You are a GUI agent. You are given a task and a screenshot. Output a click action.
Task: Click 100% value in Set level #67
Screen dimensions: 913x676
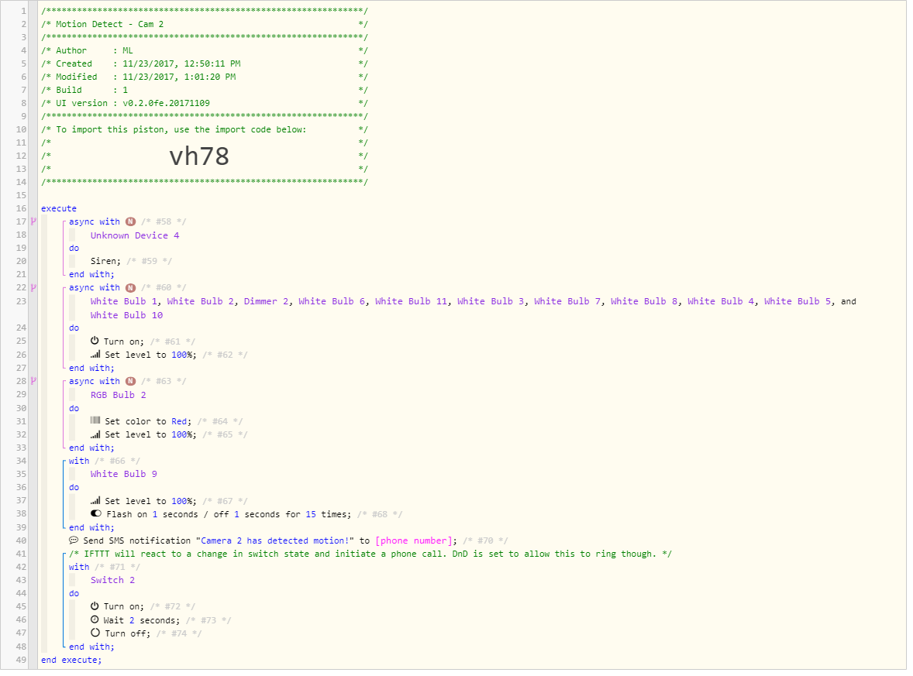tap(181, 501)
